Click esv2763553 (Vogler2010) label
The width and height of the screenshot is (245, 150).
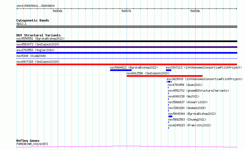coord(36,50)
